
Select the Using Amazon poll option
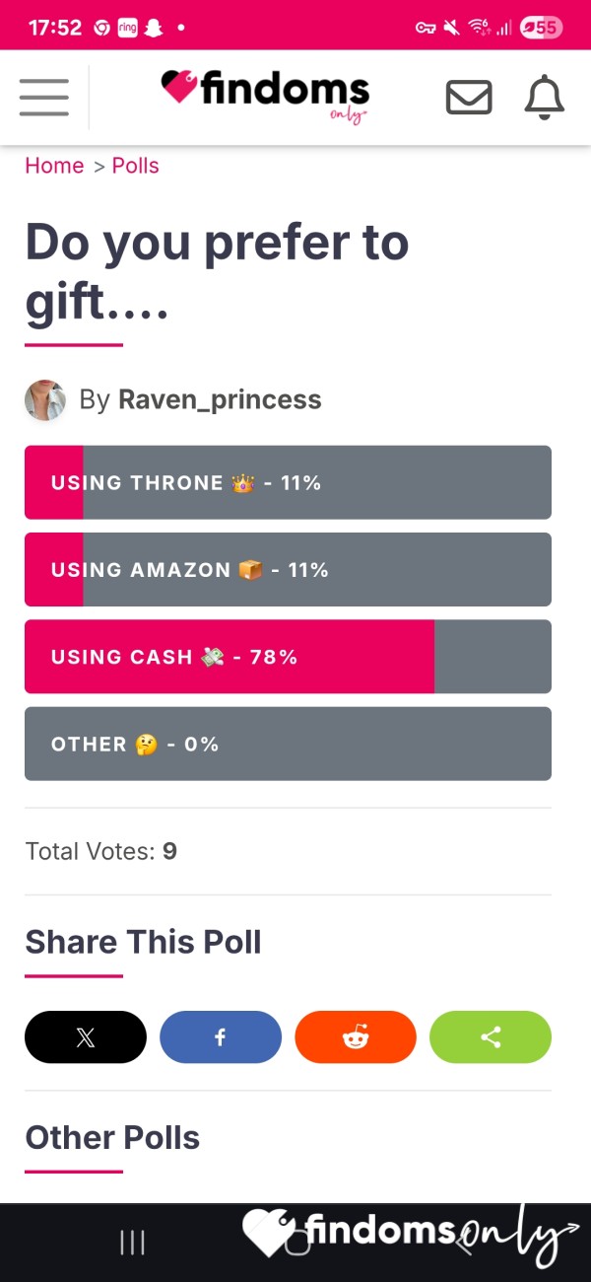288,569
